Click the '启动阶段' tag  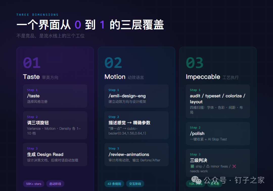click(x=55, y=184)
